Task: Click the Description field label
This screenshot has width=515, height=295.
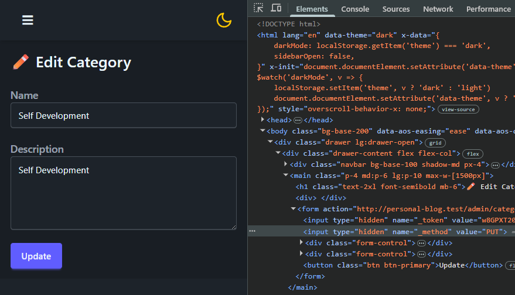Action: (x=37, y=149)
